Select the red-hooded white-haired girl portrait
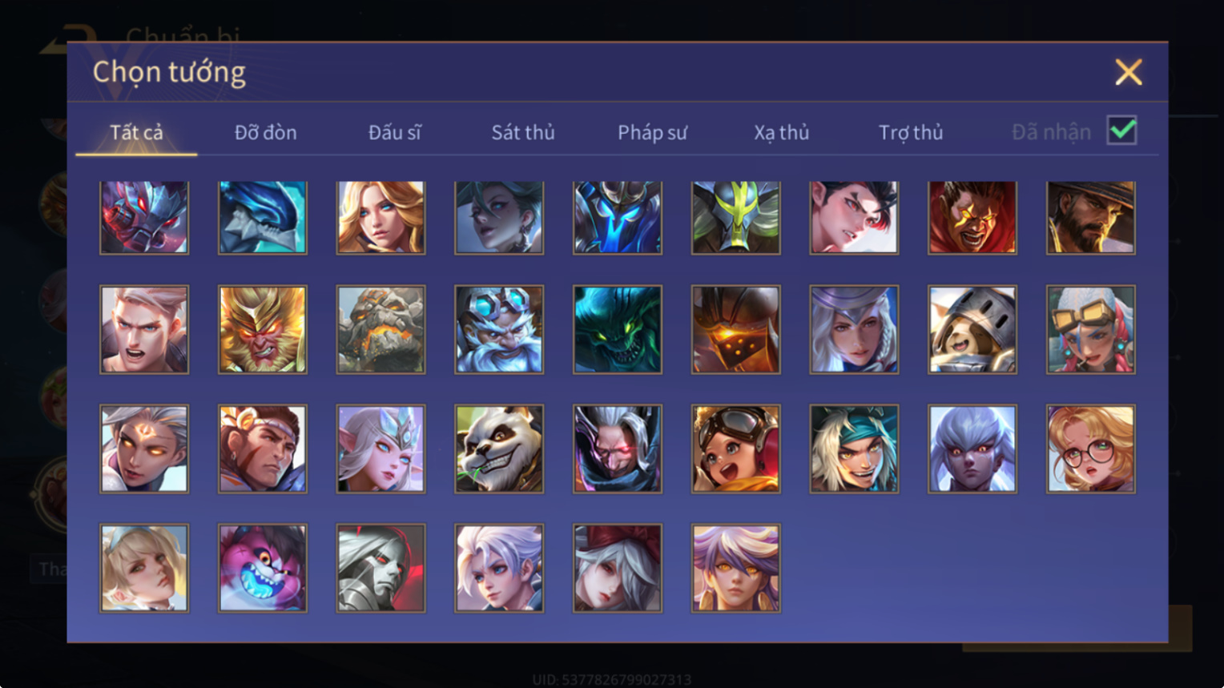 click(618, 568)
